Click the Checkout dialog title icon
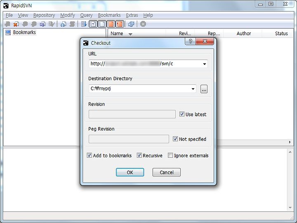 86,43
